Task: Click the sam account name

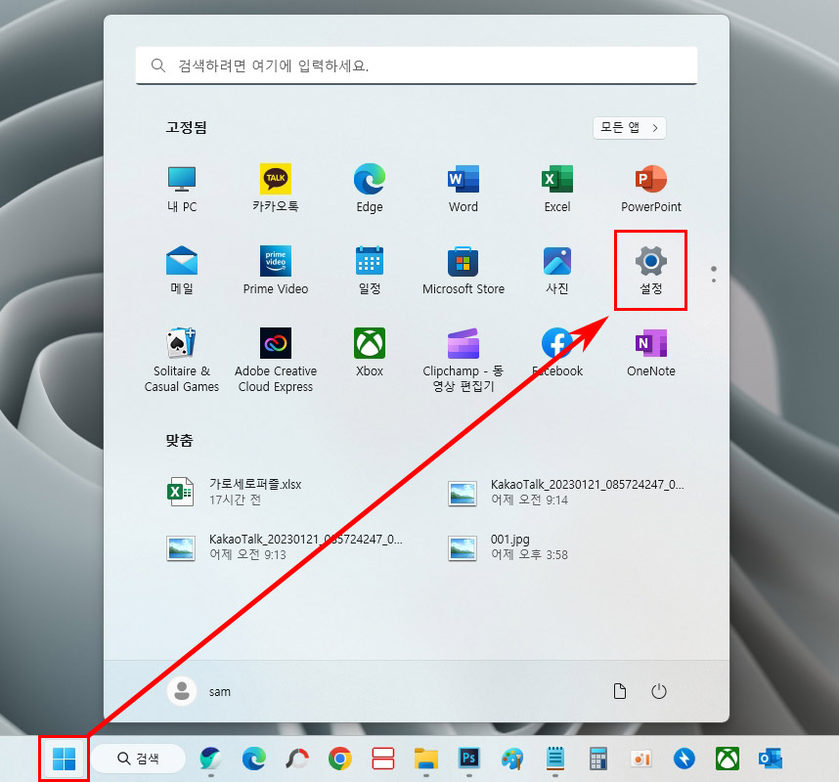Action: click(220, 691)
